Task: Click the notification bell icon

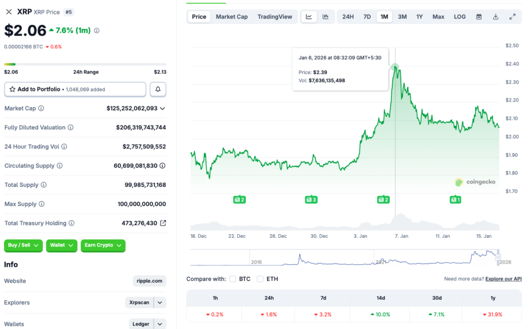Action: 158,89
